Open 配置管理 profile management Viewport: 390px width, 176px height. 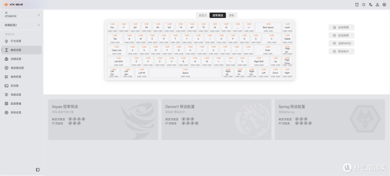21,103
